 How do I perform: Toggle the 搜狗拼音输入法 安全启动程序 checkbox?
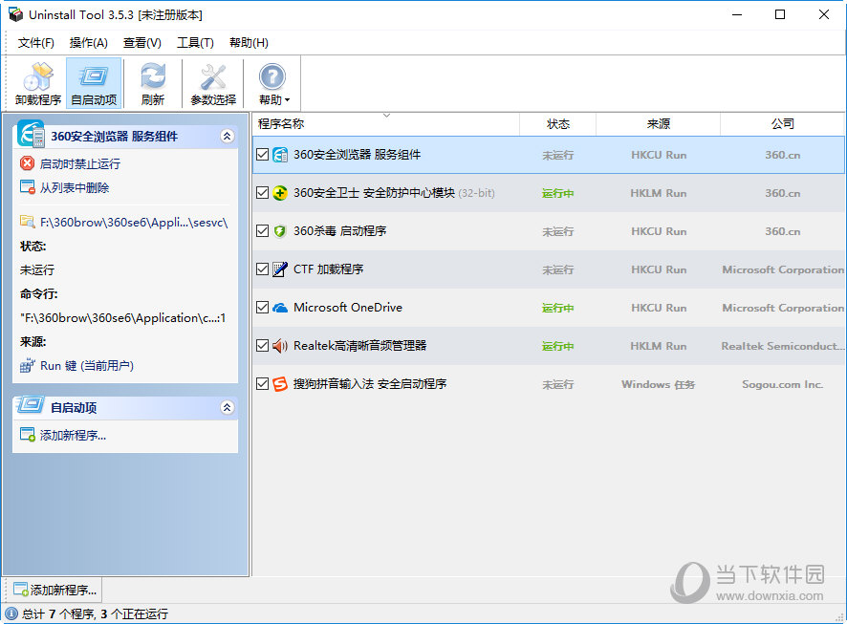(x=263, y=384)
